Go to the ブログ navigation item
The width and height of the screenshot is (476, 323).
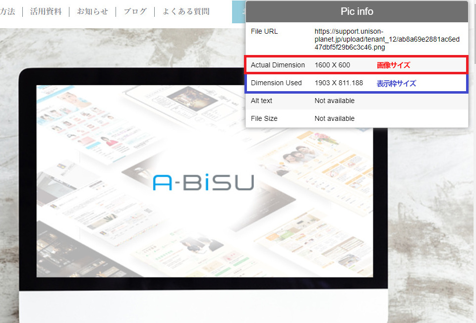tap(135, 11)
